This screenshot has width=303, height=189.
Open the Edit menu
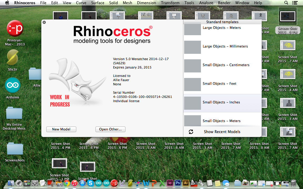coord(54,3)
